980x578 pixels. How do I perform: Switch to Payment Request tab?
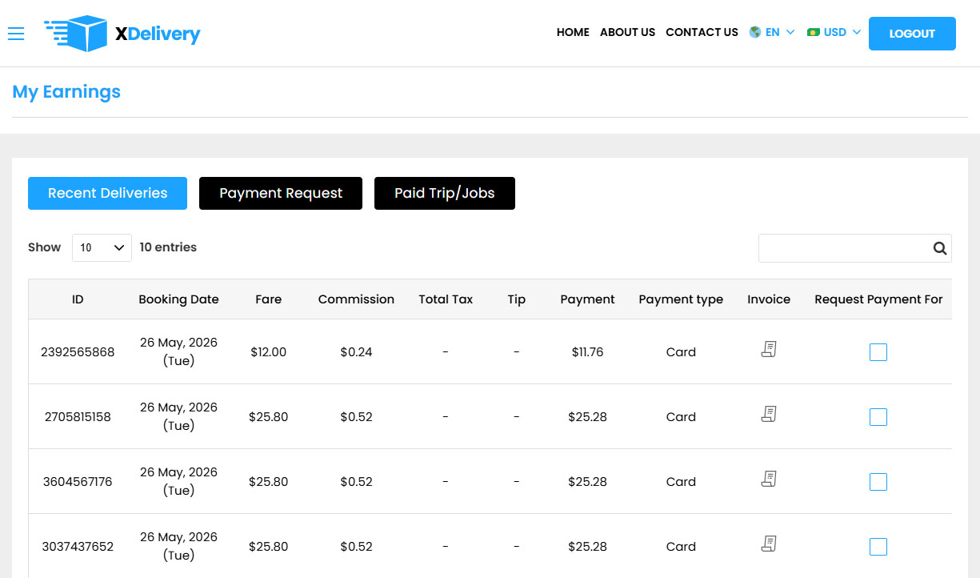(x=281, y=193)
